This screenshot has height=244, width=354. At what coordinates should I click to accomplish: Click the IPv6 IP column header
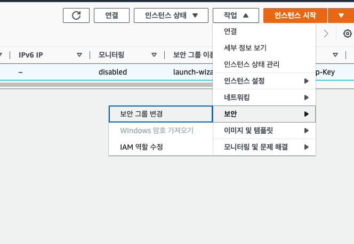(31, 55)
